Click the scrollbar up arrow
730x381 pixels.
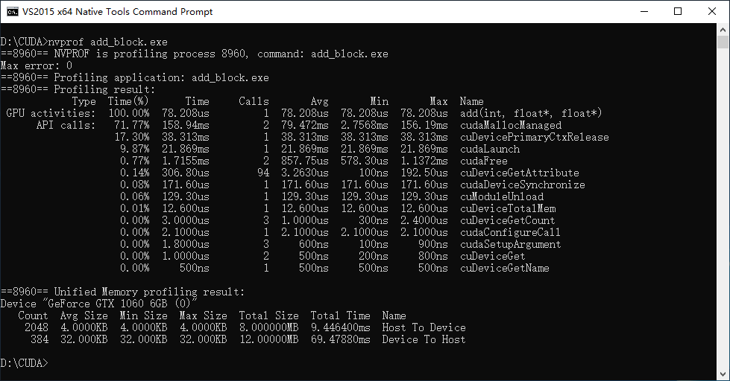point(723,29)
